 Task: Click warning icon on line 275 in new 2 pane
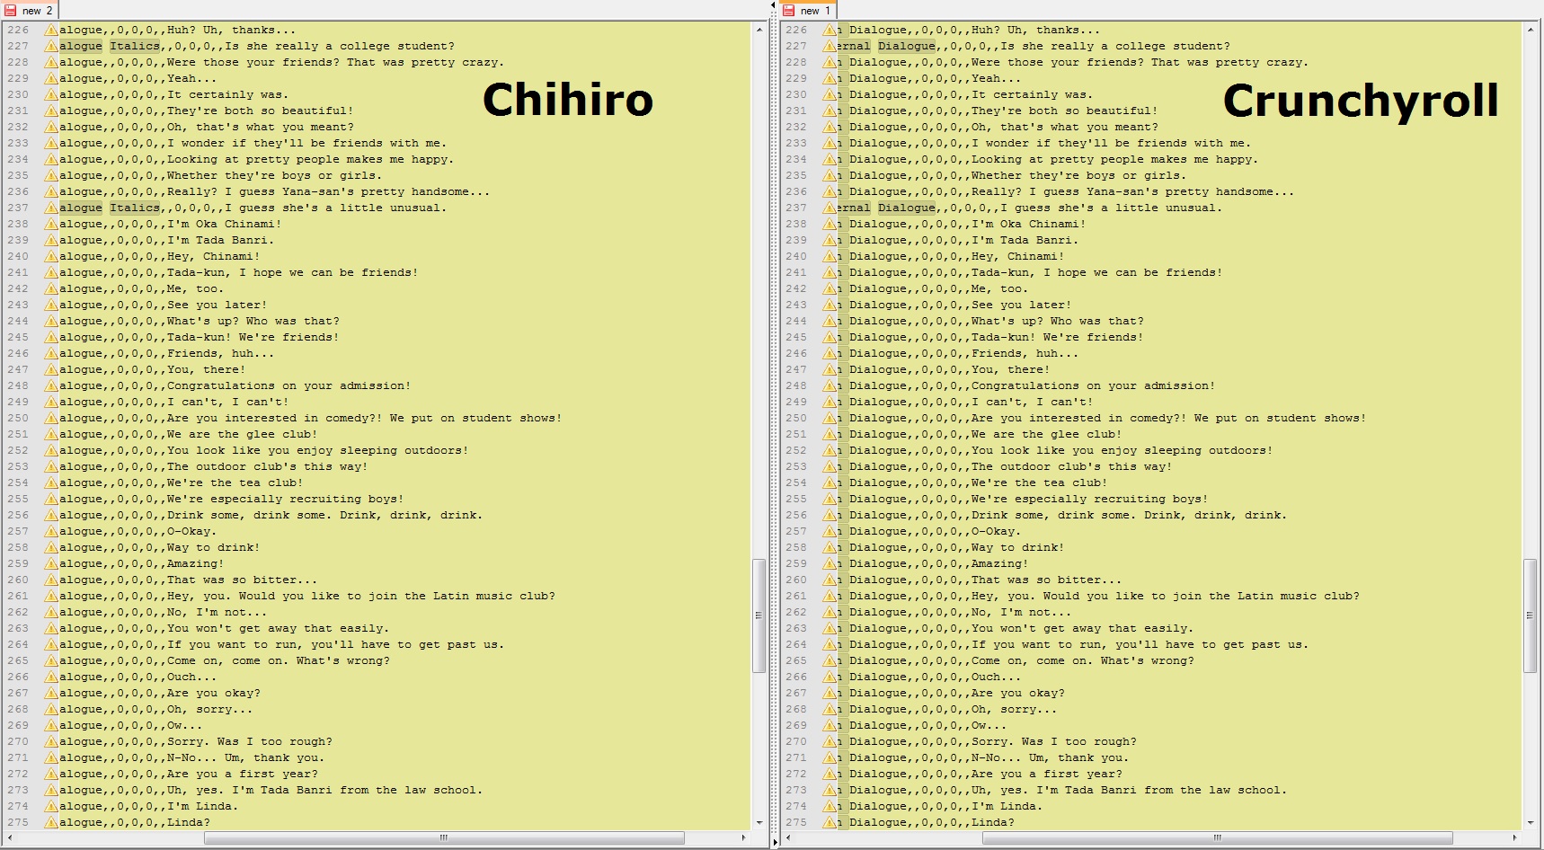51,823
